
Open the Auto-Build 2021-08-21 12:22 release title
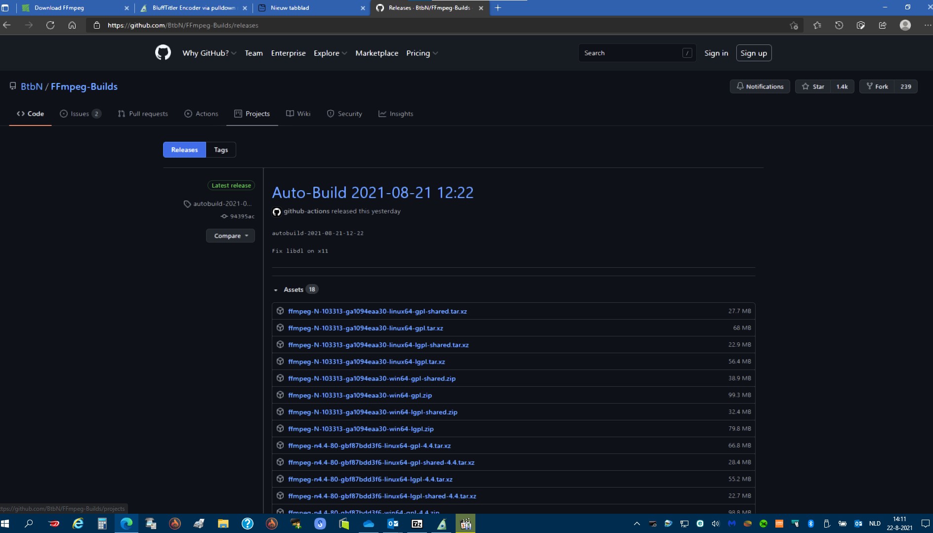[x=373, y=192]
